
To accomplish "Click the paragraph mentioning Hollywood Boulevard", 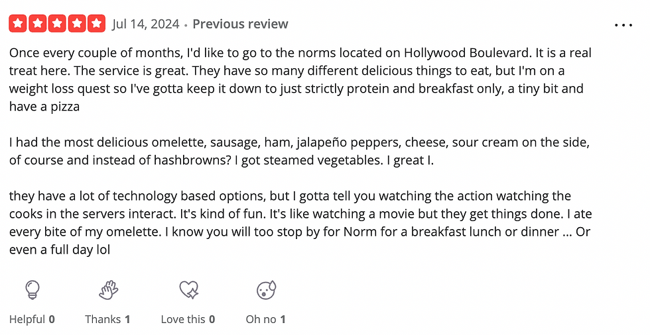I will (300, 79).
